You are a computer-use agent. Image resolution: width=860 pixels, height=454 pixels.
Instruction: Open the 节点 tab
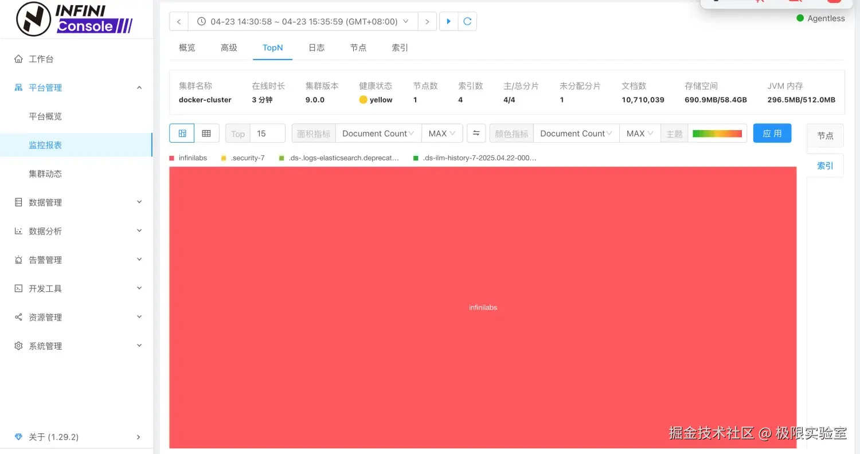pyautogui.click(x=358, y=48)
